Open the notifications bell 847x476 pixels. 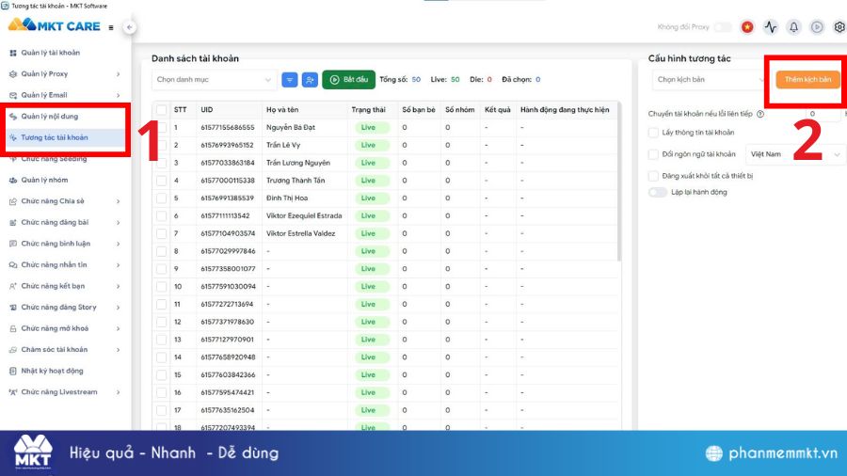(793, 27)
